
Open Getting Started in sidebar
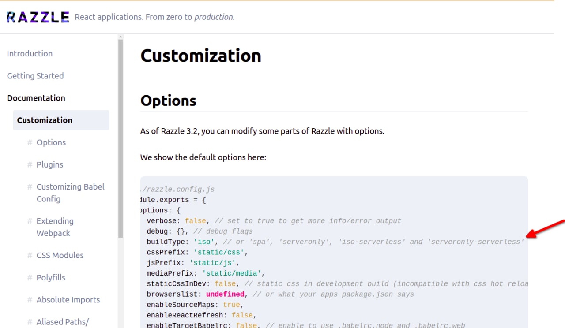pos(35,76)
